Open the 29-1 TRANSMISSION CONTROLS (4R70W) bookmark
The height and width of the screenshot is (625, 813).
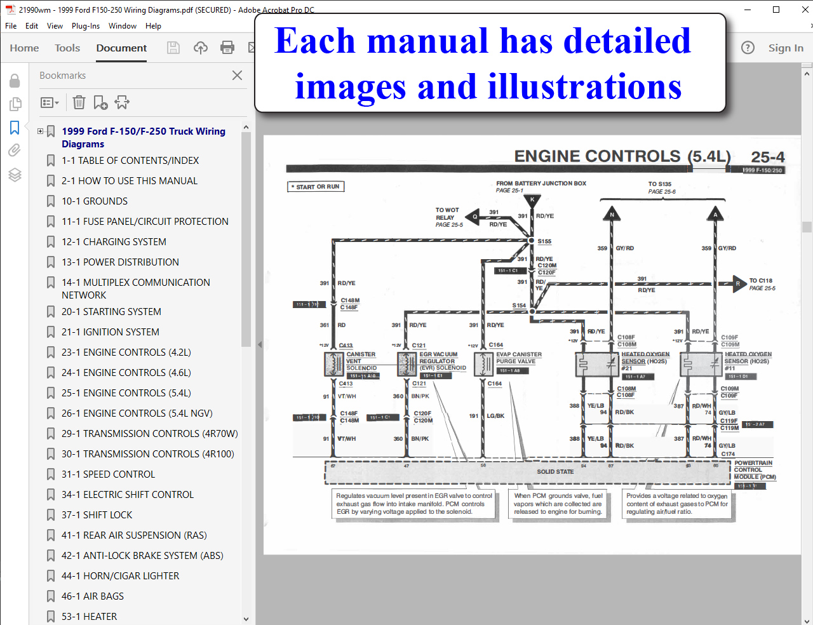tap(149, 434)
